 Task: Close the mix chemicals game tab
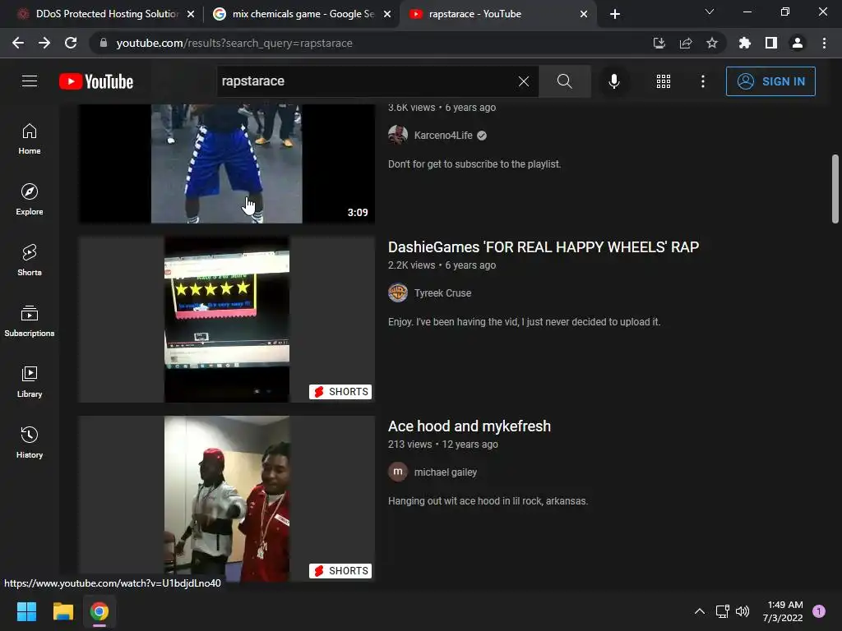(387, 14)
